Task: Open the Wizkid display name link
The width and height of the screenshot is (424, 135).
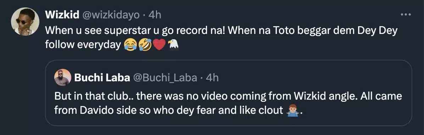Action: [62, 15]
